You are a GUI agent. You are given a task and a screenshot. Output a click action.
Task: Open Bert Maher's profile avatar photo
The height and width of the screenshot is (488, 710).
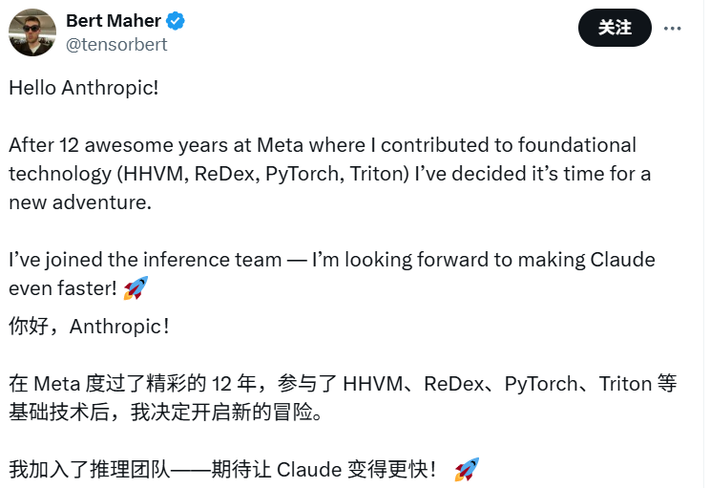point(32,32)
